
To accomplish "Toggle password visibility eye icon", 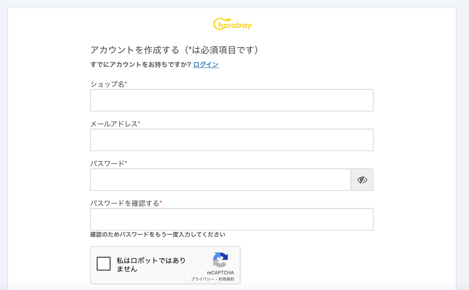I will (362, 180).
